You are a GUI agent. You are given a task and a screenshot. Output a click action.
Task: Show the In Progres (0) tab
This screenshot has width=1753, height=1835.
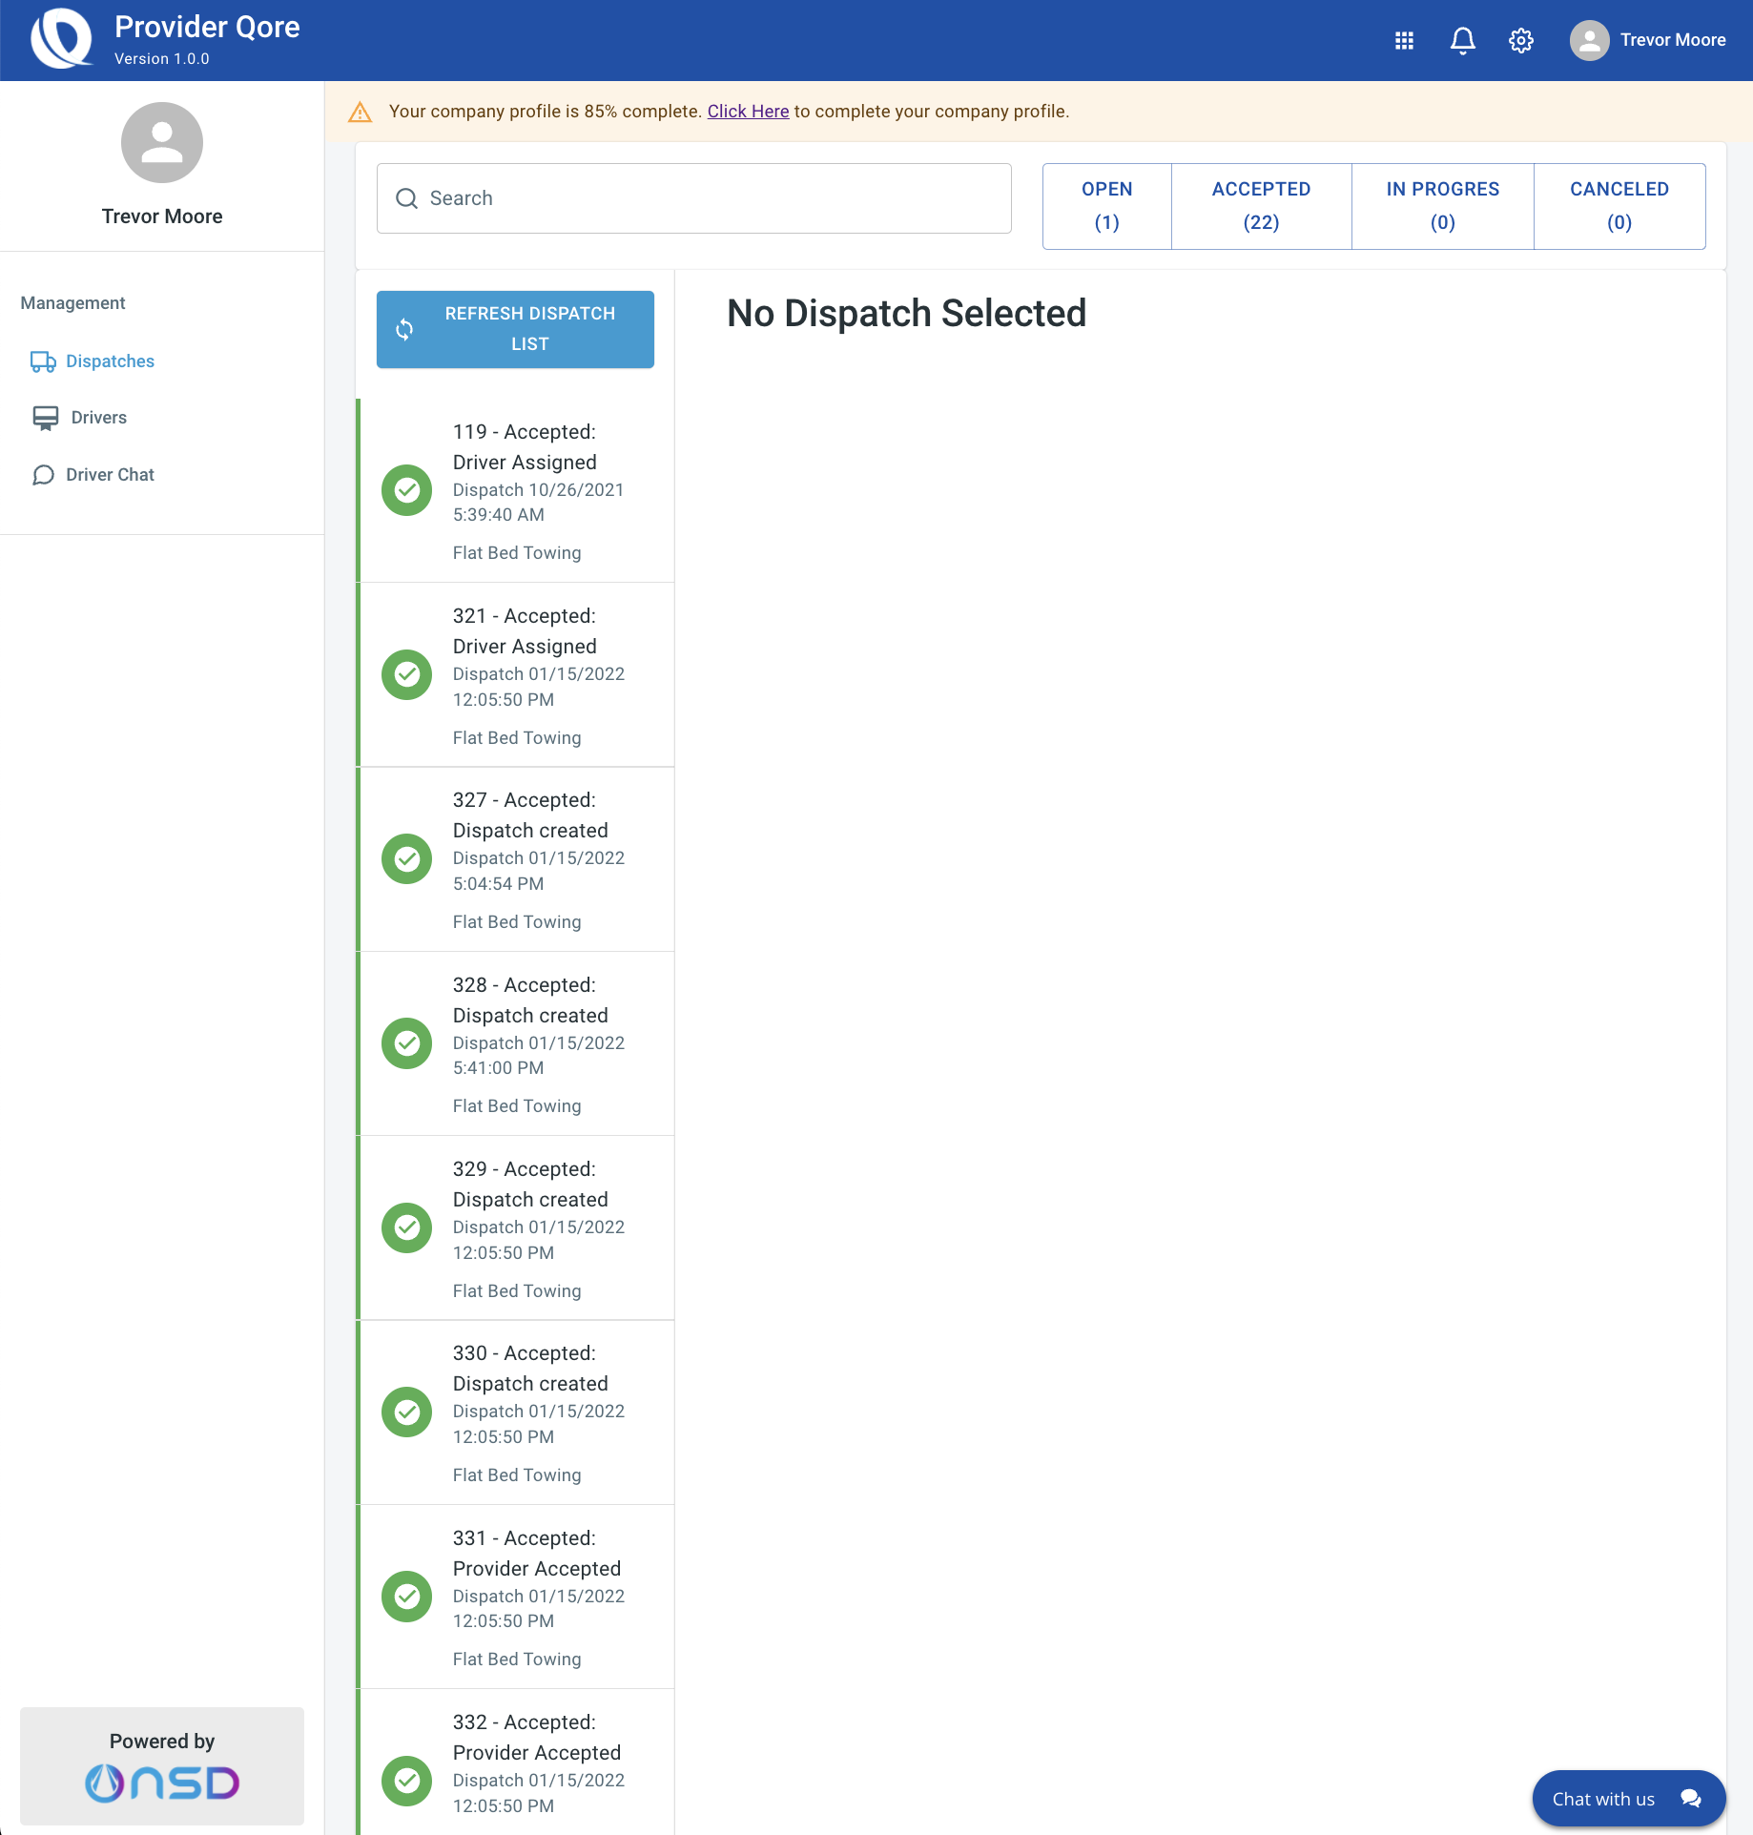point(1442,206)
